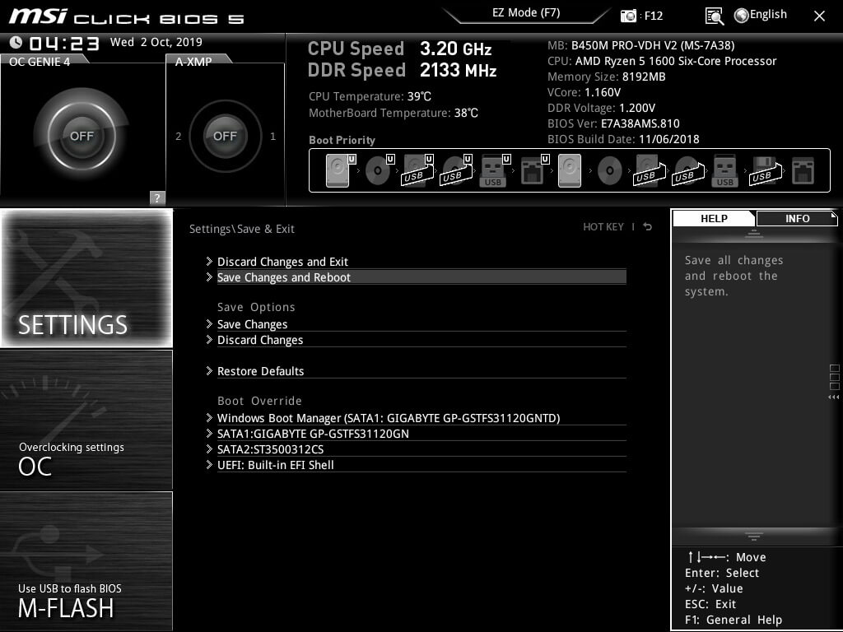Choose A-XMP profile 2

pyautogui.click(x=179, y=137)
